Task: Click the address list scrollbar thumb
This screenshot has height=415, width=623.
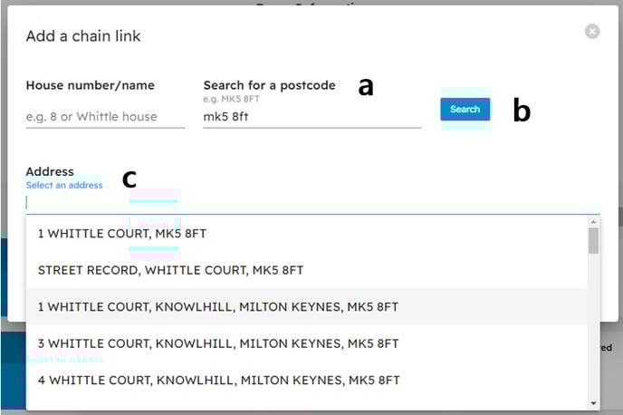Action: [x=593, y=240]
